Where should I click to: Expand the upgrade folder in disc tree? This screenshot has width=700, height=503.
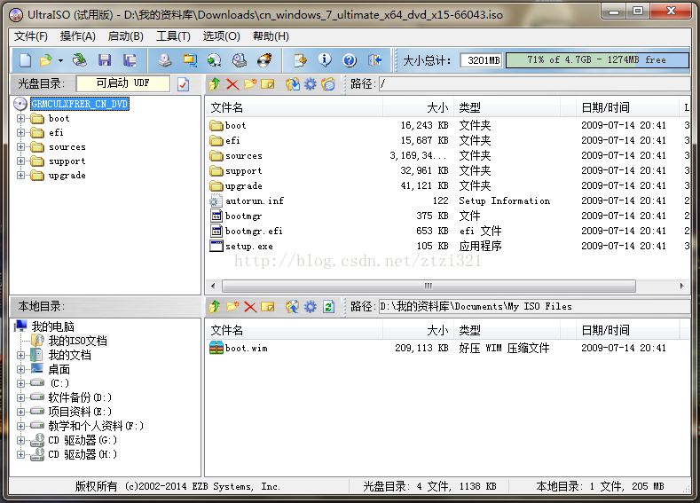[20, 176]
